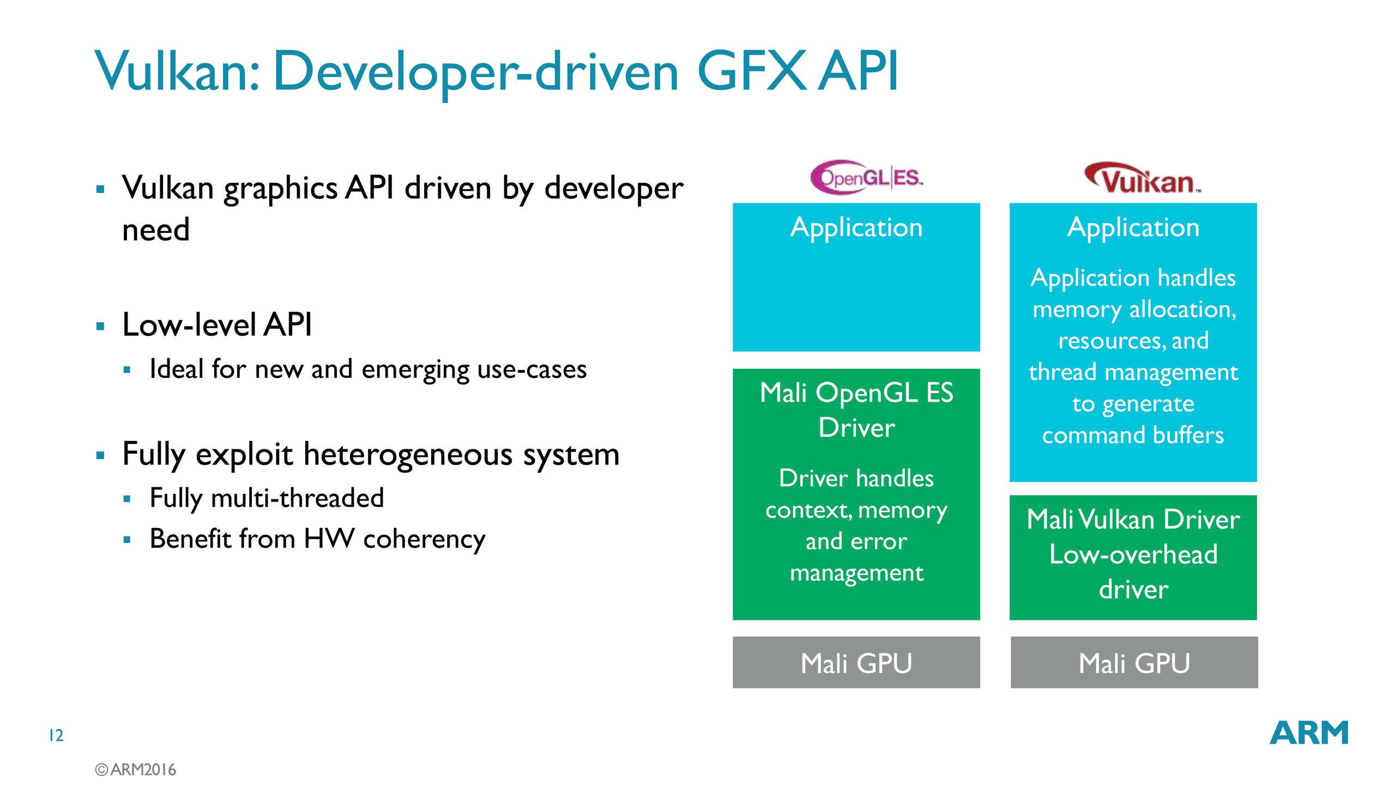Click the 'Application' heading under the OpenGL ES logo
This screenshot has width=1395, height=785.
pos(856,227)
